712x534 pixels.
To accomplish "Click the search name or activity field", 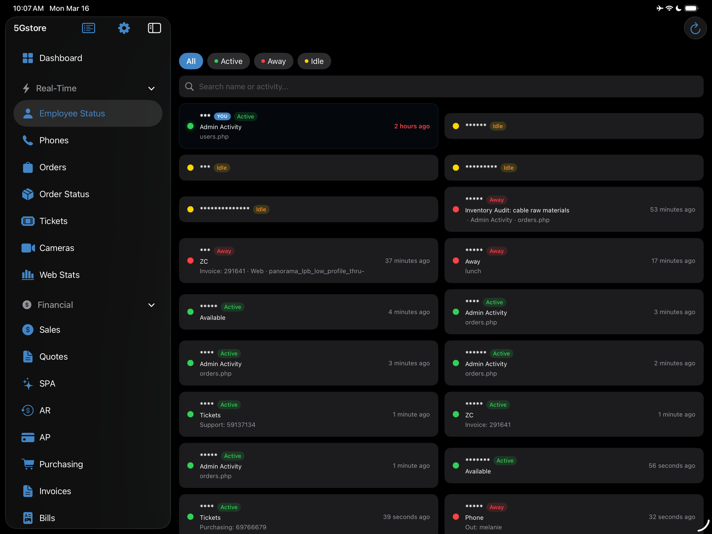I will 441,86.
